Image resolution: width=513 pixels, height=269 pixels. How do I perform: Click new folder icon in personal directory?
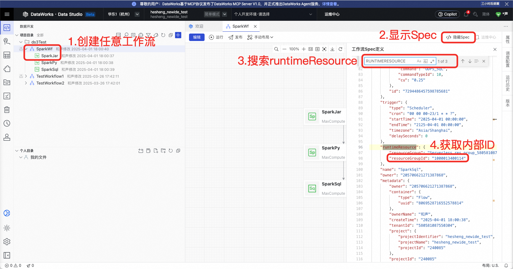[163, 151]
